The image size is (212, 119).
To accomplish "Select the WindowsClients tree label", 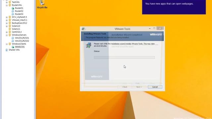I will [19, 44].
